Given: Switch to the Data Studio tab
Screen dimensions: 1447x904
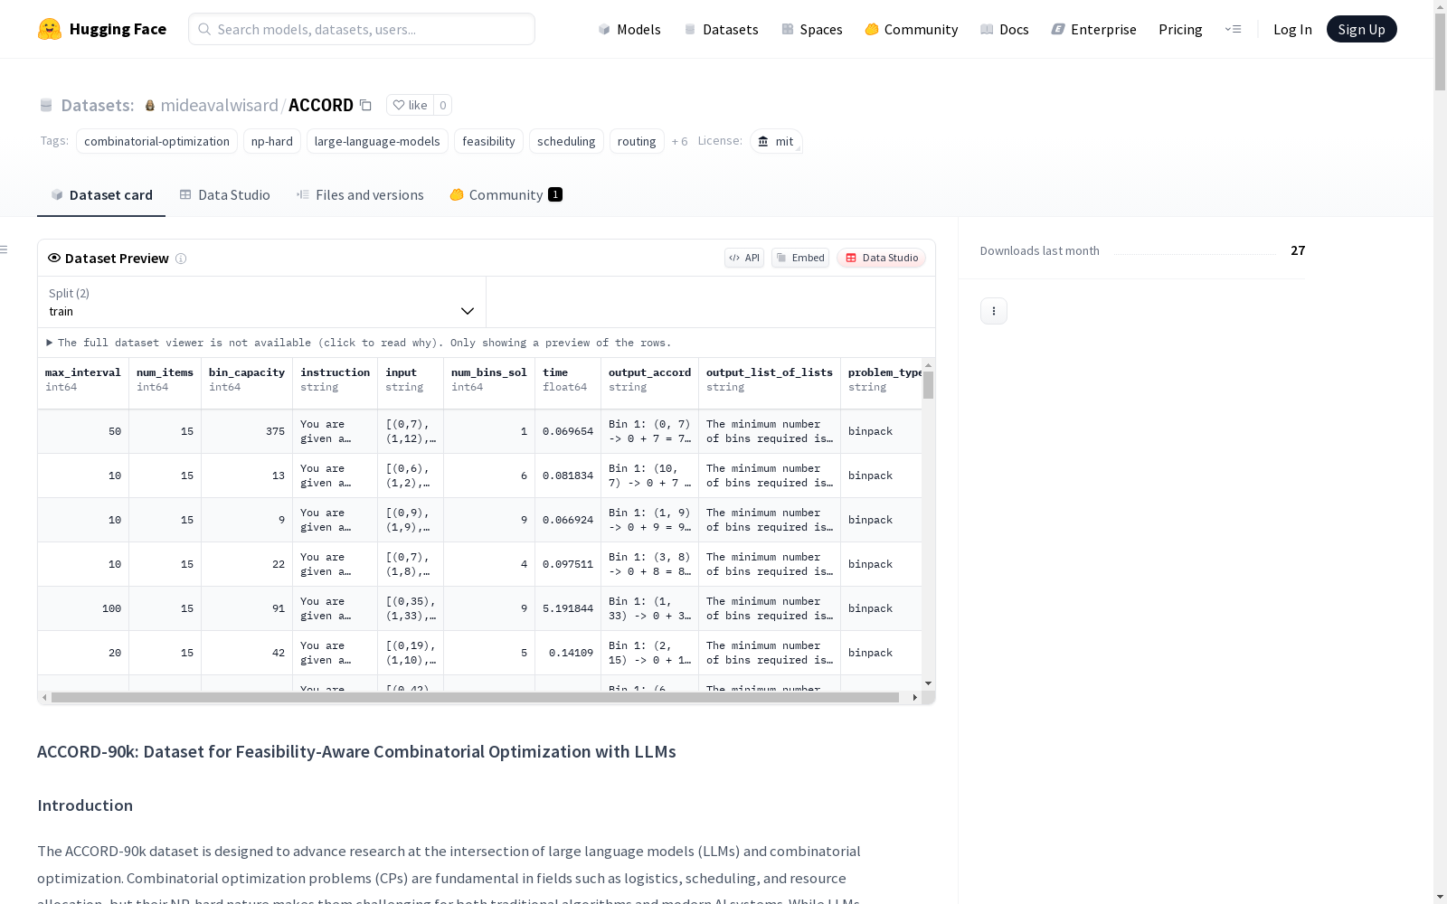Looking at the screenshot, I should pyautogui.click(x=225, y=194).
